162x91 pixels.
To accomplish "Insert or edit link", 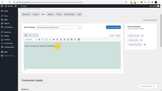I will 68,39.
